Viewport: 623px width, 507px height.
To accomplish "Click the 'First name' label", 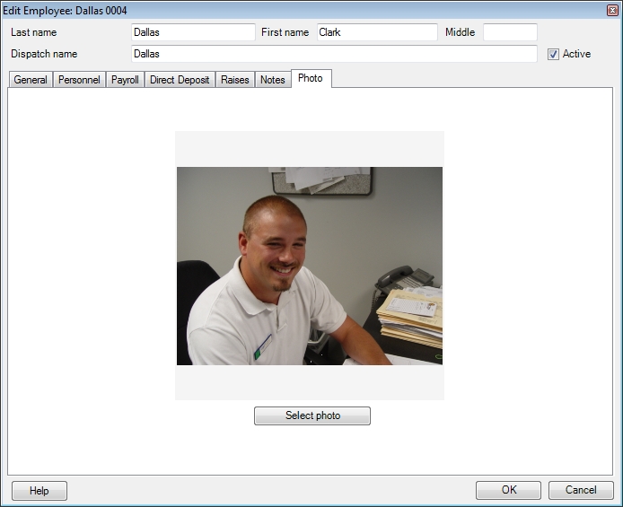I will click(x=285, y=32).
